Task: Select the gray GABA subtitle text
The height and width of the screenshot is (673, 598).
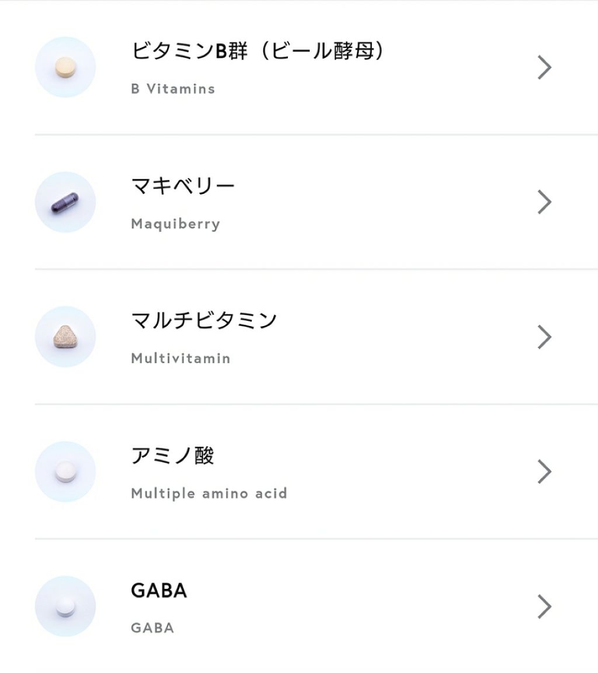Action: (152, 628)
